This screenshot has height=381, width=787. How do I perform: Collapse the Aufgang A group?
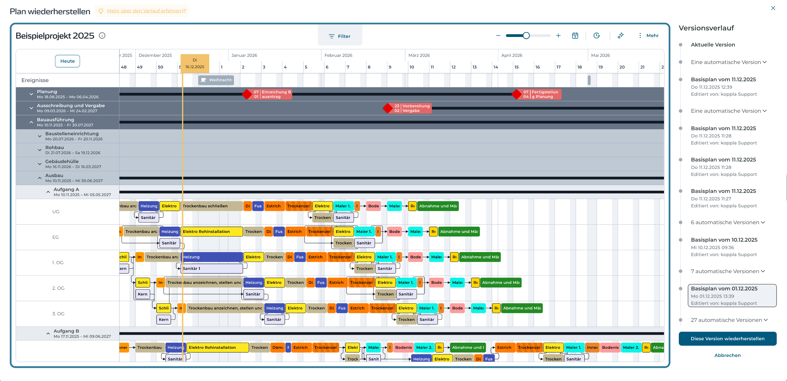(48, 192)
